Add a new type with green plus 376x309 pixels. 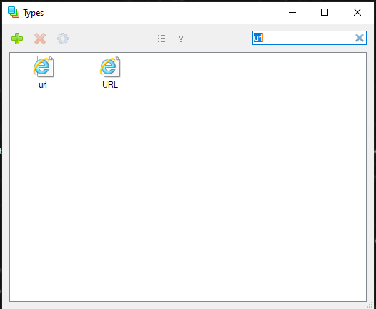pyautogui.click(x=17, y=39)
